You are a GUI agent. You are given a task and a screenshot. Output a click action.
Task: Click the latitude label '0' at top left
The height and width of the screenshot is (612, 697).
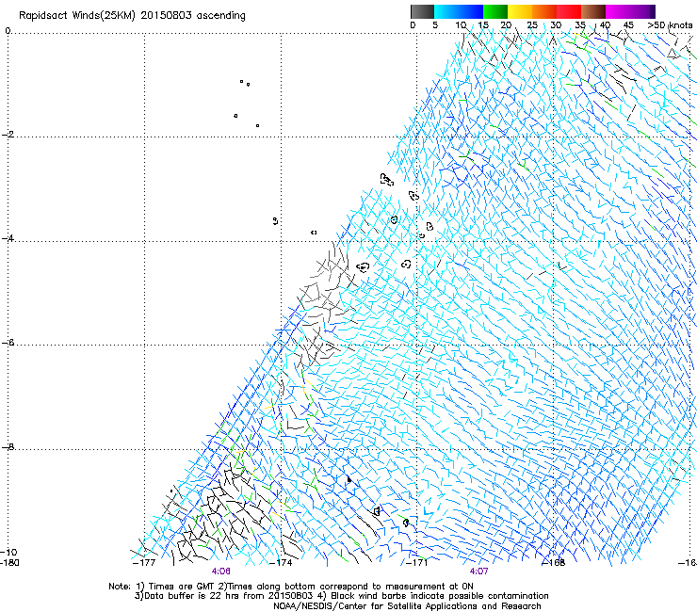pos(8,30)
